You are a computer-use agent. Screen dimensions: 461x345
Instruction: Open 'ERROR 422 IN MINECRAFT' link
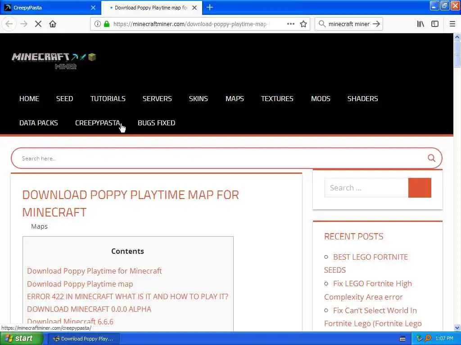(127, 296)
